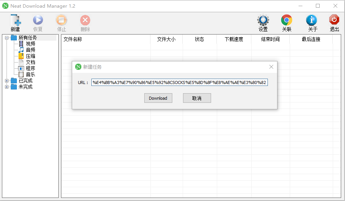345x201 pixels.
Task: Choose the 程序 category in tree
Action: (x=30, y=68)
